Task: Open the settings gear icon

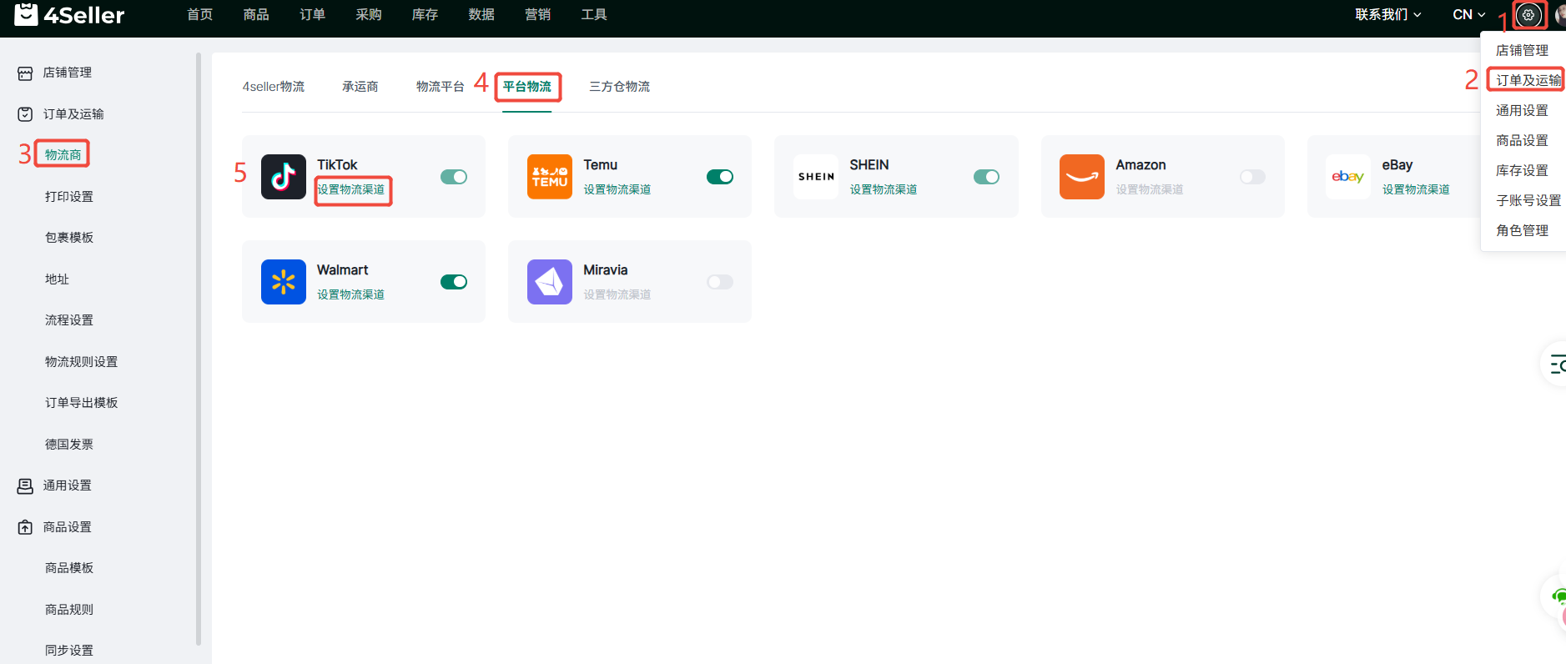Action: 1528,14
